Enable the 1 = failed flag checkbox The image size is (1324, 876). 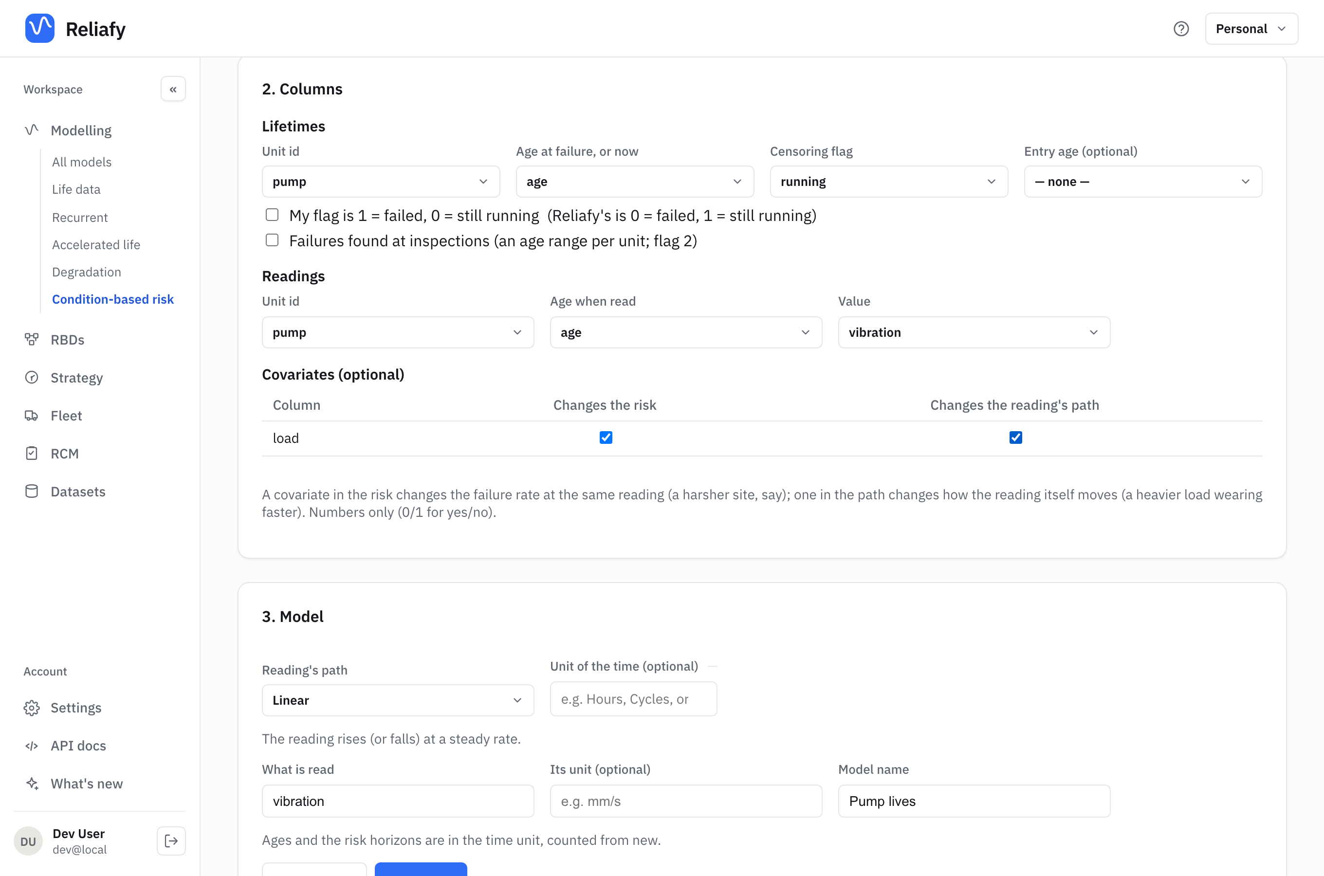[x=272, y=215]
